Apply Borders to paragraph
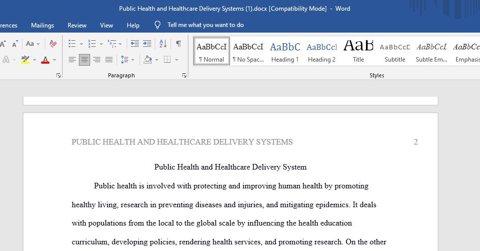Screen dimensions: 480x251 tap(167, 60)
